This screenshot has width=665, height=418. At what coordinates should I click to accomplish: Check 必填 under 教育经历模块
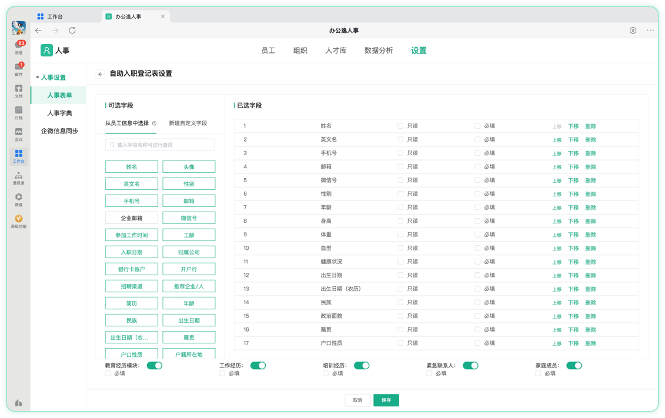pos(108,373)
